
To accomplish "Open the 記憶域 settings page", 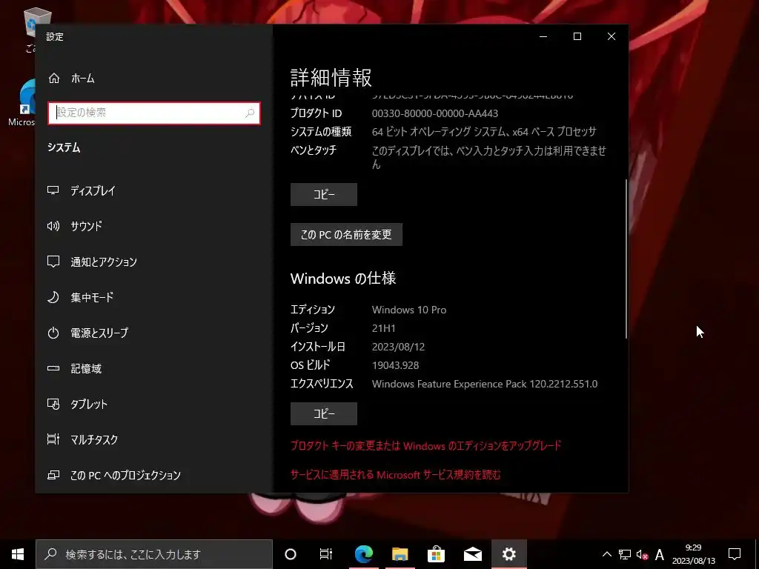I will pyautogui.click(x=154, y=369).
